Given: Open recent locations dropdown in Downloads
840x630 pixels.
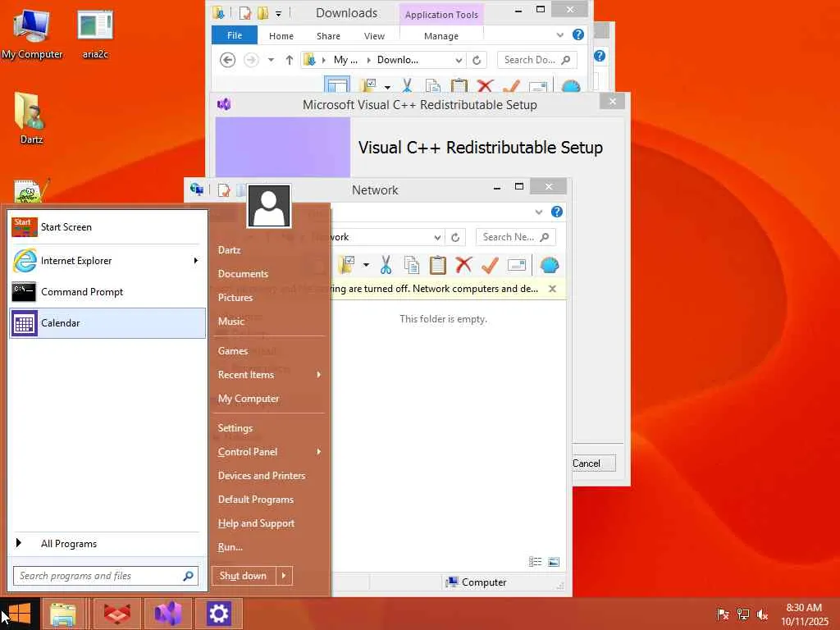Looking at the screenshot, I should pyautogui.click(x=271, y=60).
